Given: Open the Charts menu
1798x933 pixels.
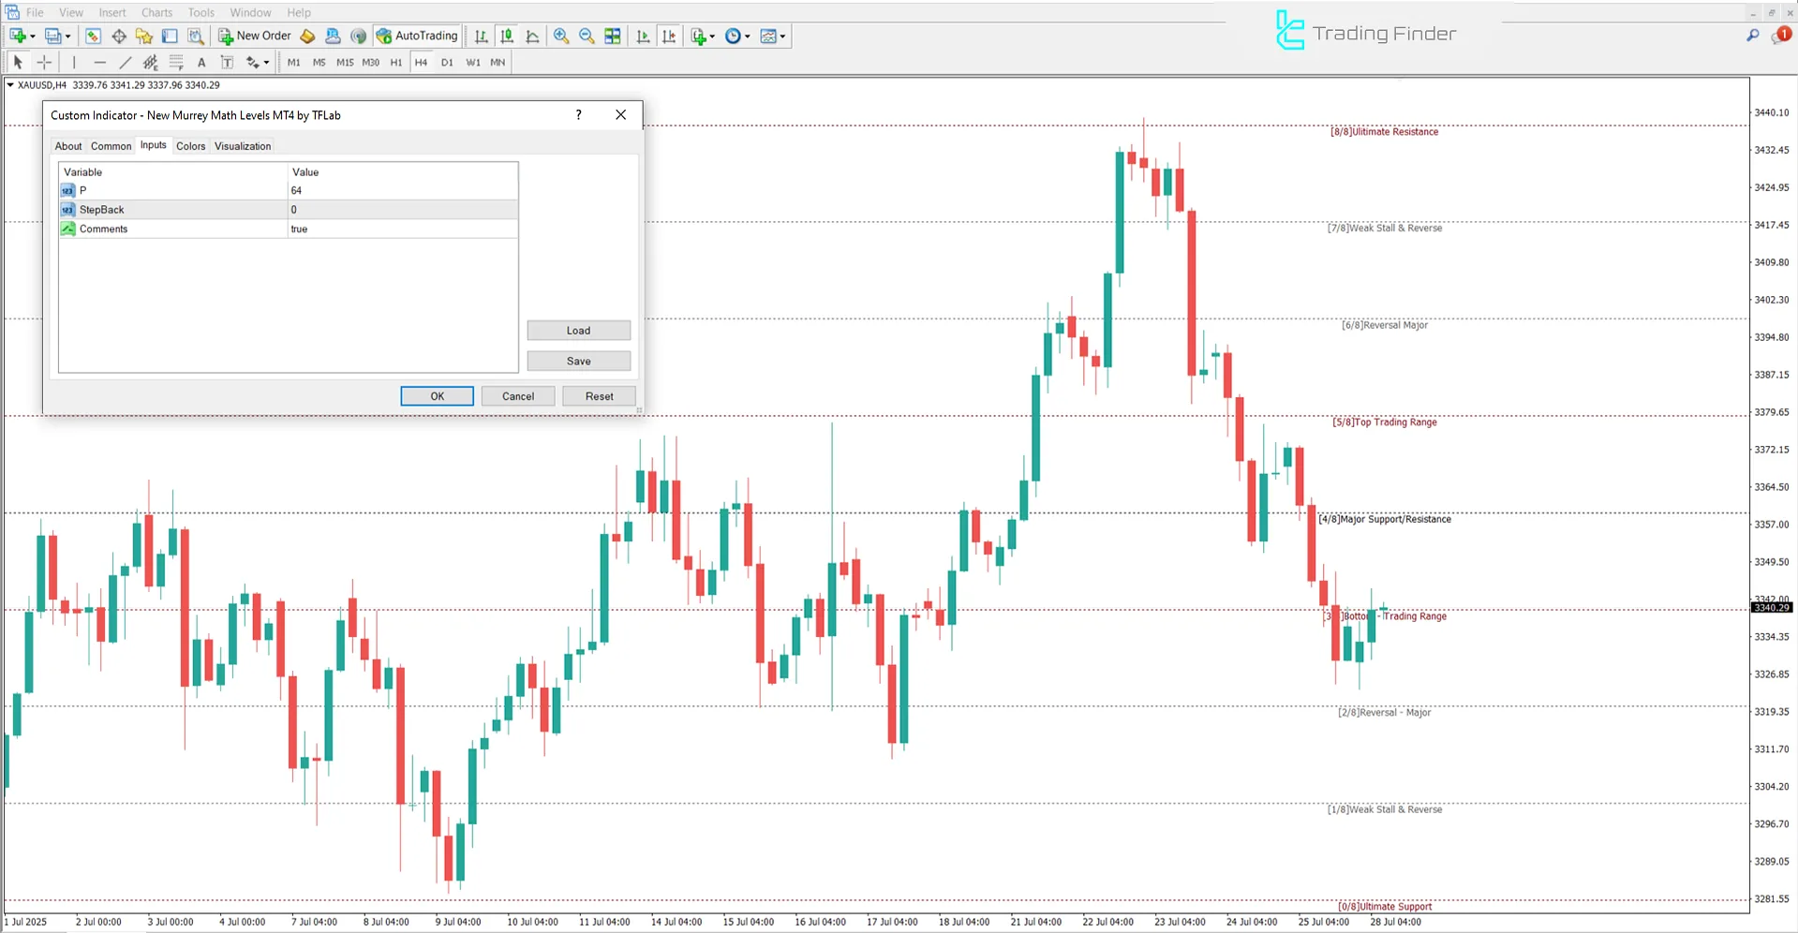Looking at the screenshot, I should [x=156, y=12].
